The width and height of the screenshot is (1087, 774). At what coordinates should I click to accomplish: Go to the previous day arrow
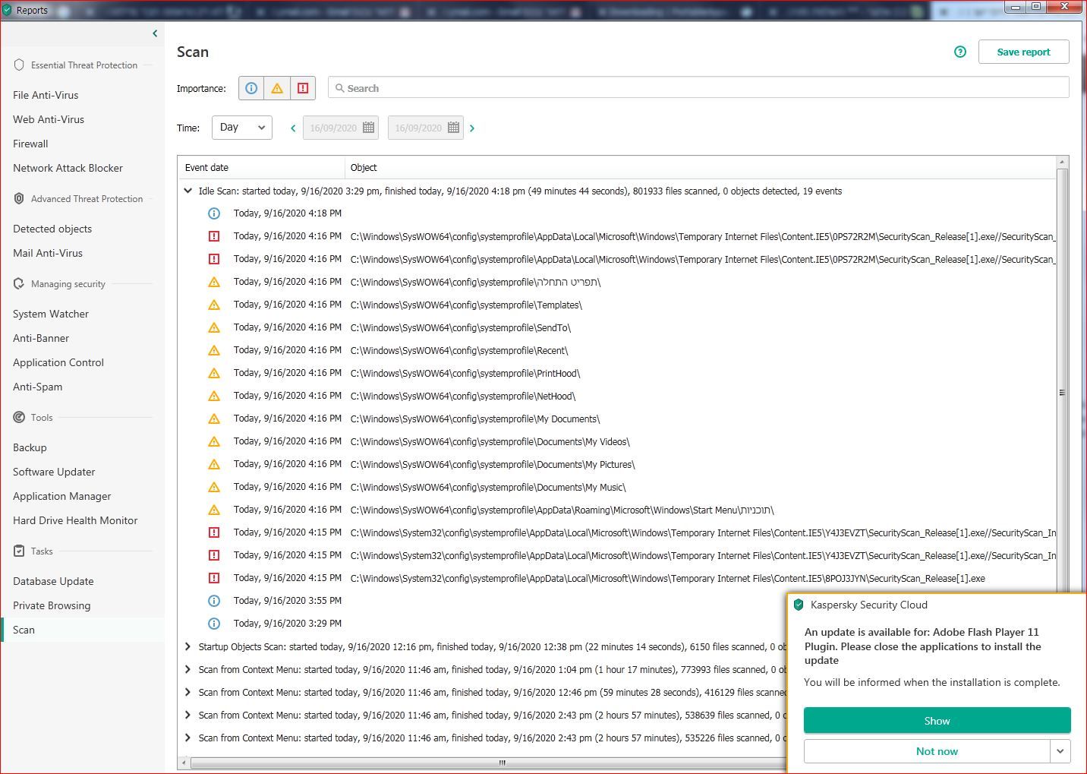pos(293,128)
